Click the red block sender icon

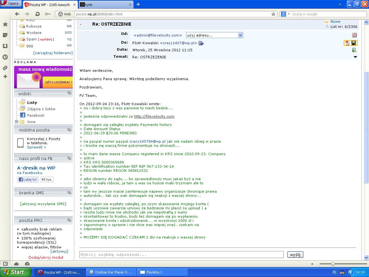(x=354, y=35)
